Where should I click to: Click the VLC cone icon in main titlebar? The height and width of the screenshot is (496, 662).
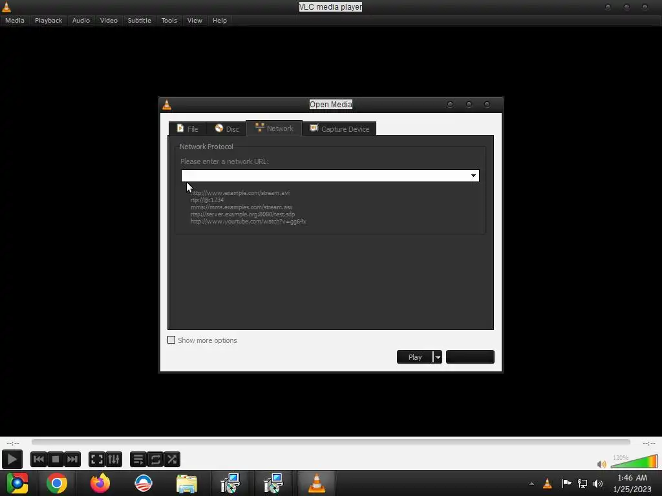[6, 6]
